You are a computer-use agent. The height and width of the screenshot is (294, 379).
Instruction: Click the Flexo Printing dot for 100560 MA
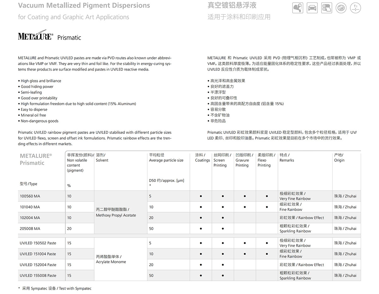[267, 196]
